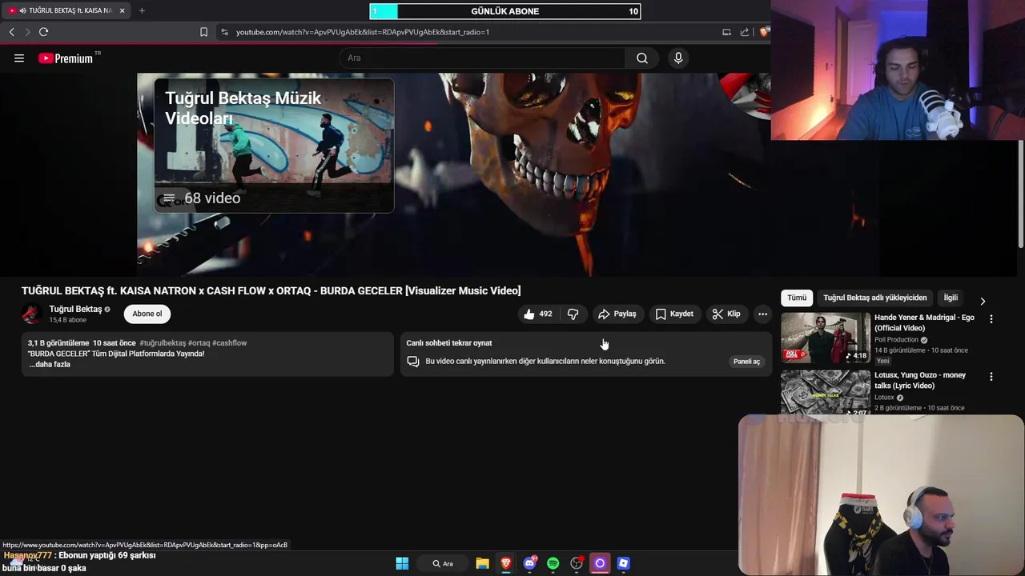Open Windows taskbar search Ara
This screenshot has width=1025, height=576.
tap(443, 563)
